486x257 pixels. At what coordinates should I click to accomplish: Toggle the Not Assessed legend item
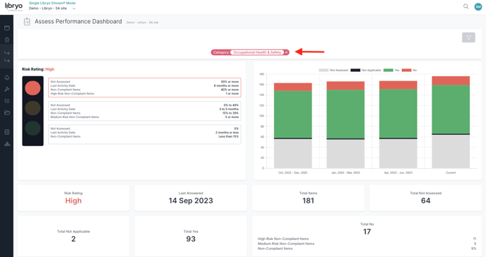(x=333, y=71)
